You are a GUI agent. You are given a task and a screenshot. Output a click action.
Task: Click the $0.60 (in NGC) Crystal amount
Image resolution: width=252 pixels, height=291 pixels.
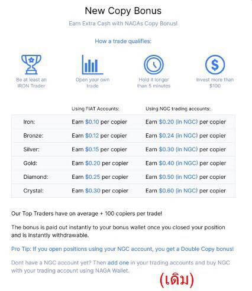(178, 191)
